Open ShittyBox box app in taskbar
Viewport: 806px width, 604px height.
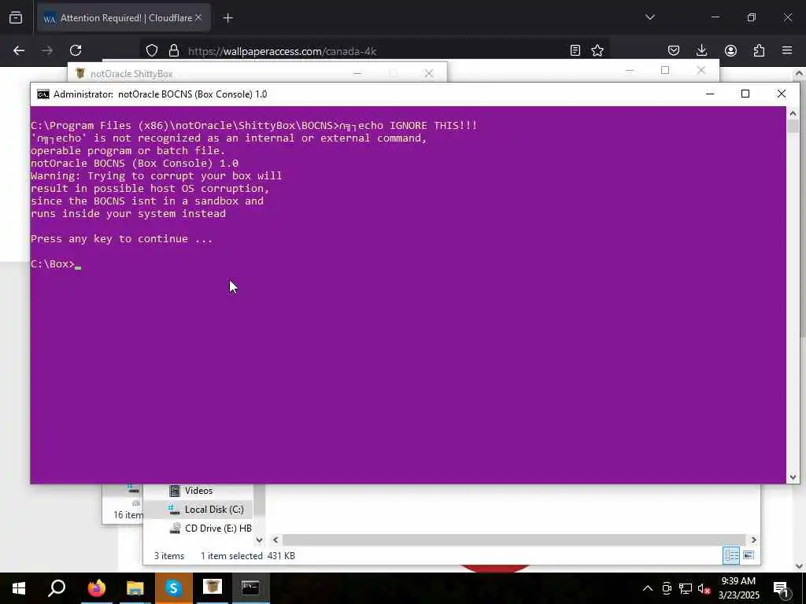click(212, 588)
